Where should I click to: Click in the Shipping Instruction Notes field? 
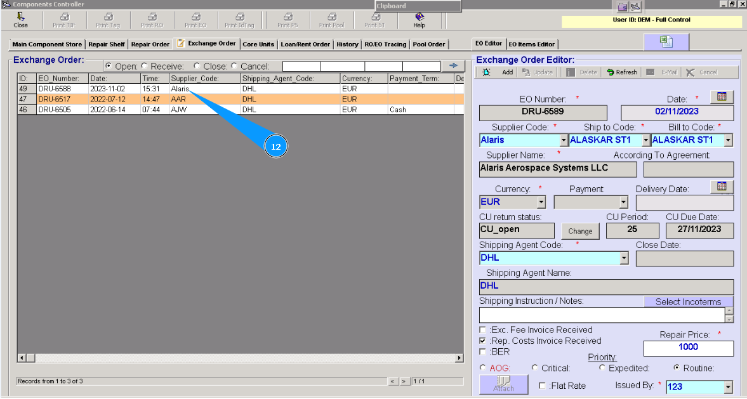(x=602, y=315)
